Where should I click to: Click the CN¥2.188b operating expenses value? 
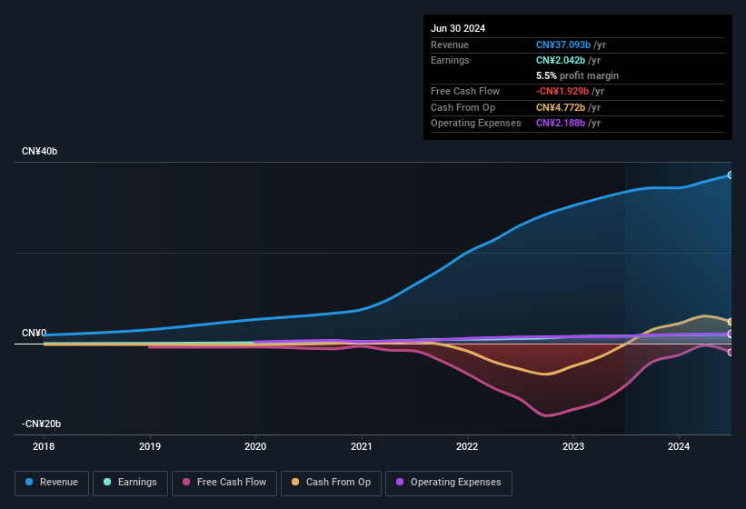pos(561,123)
